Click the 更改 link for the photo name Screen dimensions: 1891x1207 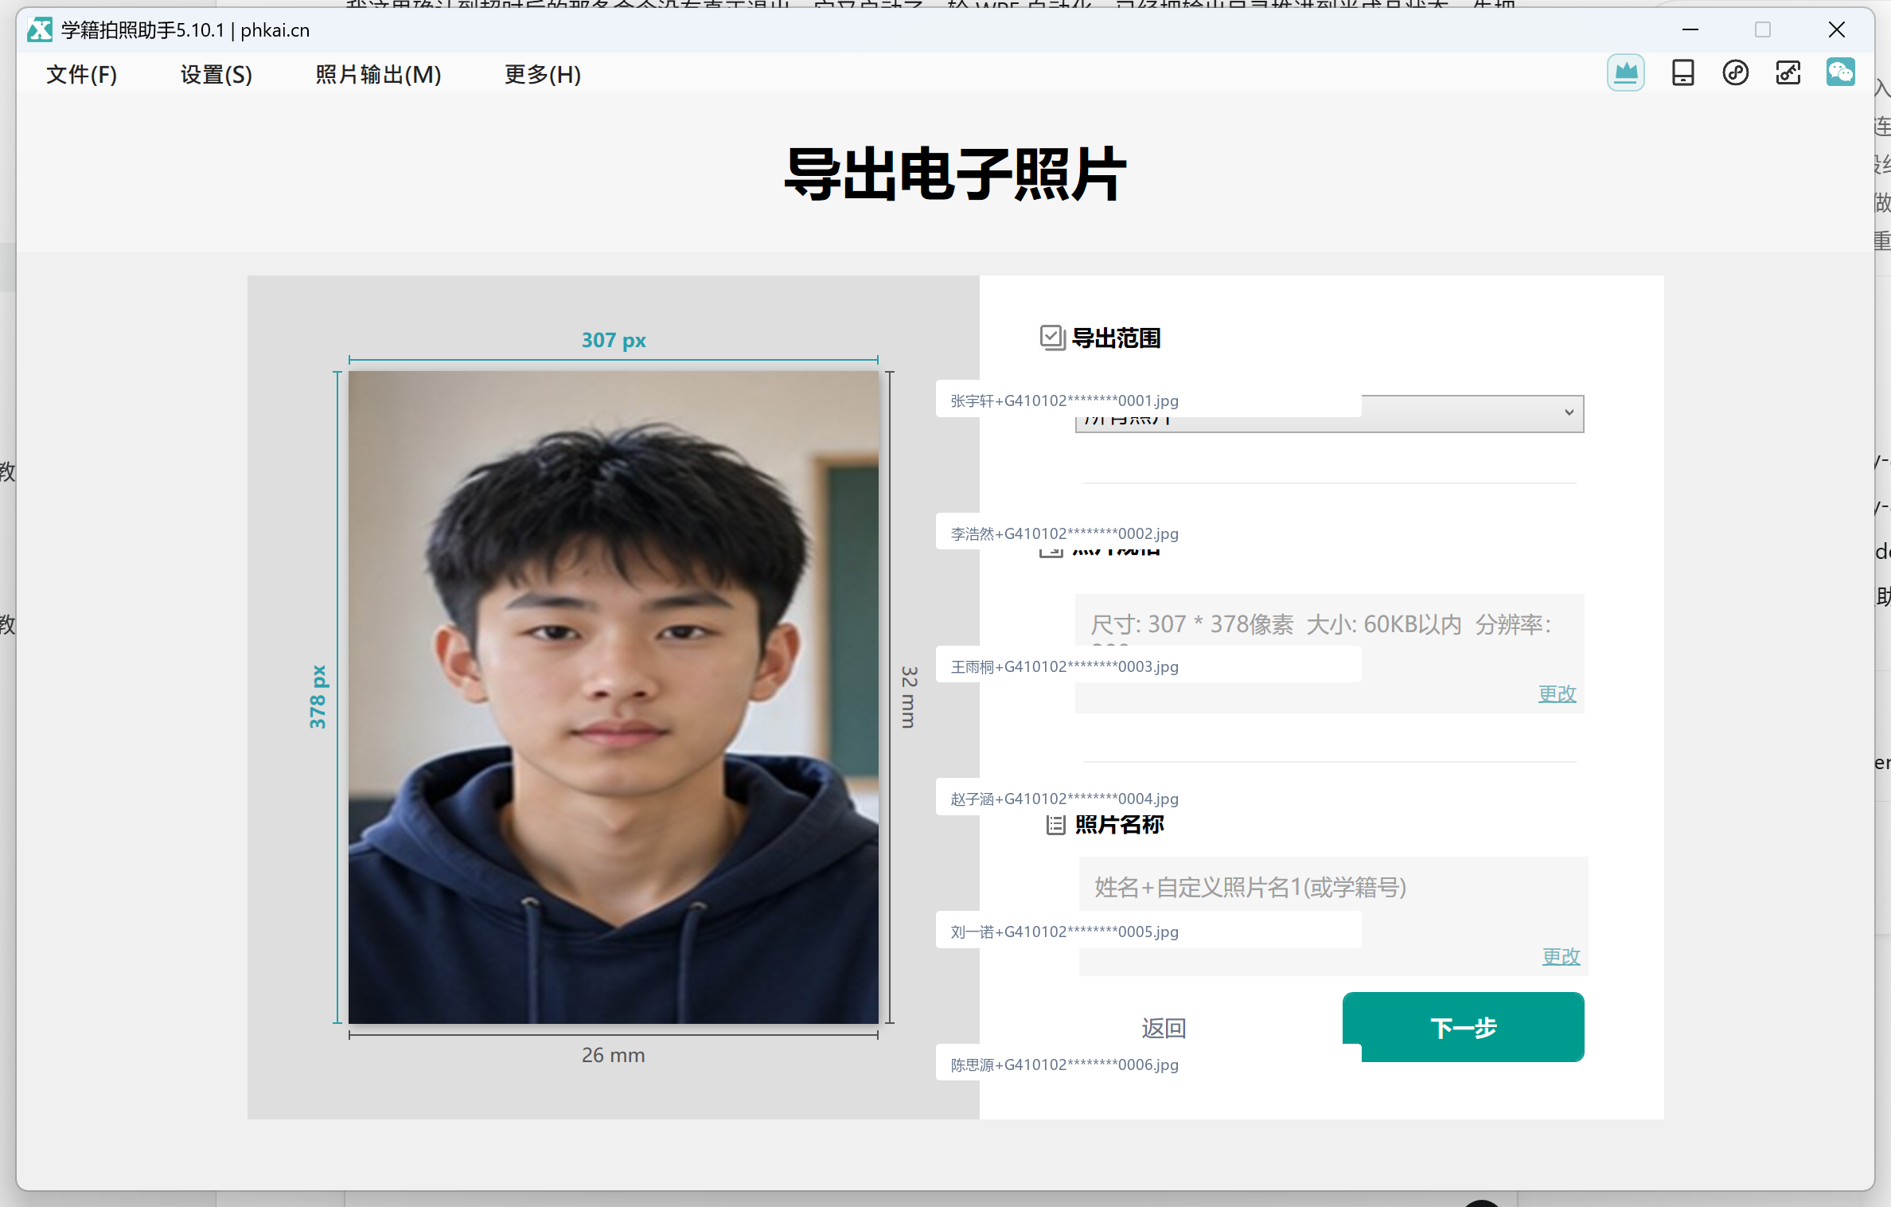click(1561, 956)
